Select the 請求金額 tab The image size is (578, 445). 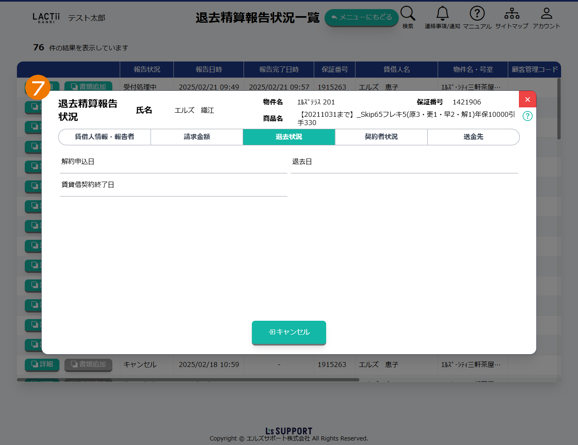197,137
